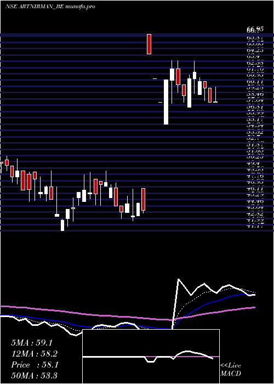Click the 5MA : 59.1 value
Viewport: 274px width, 384px height.
tap(32, 343)
